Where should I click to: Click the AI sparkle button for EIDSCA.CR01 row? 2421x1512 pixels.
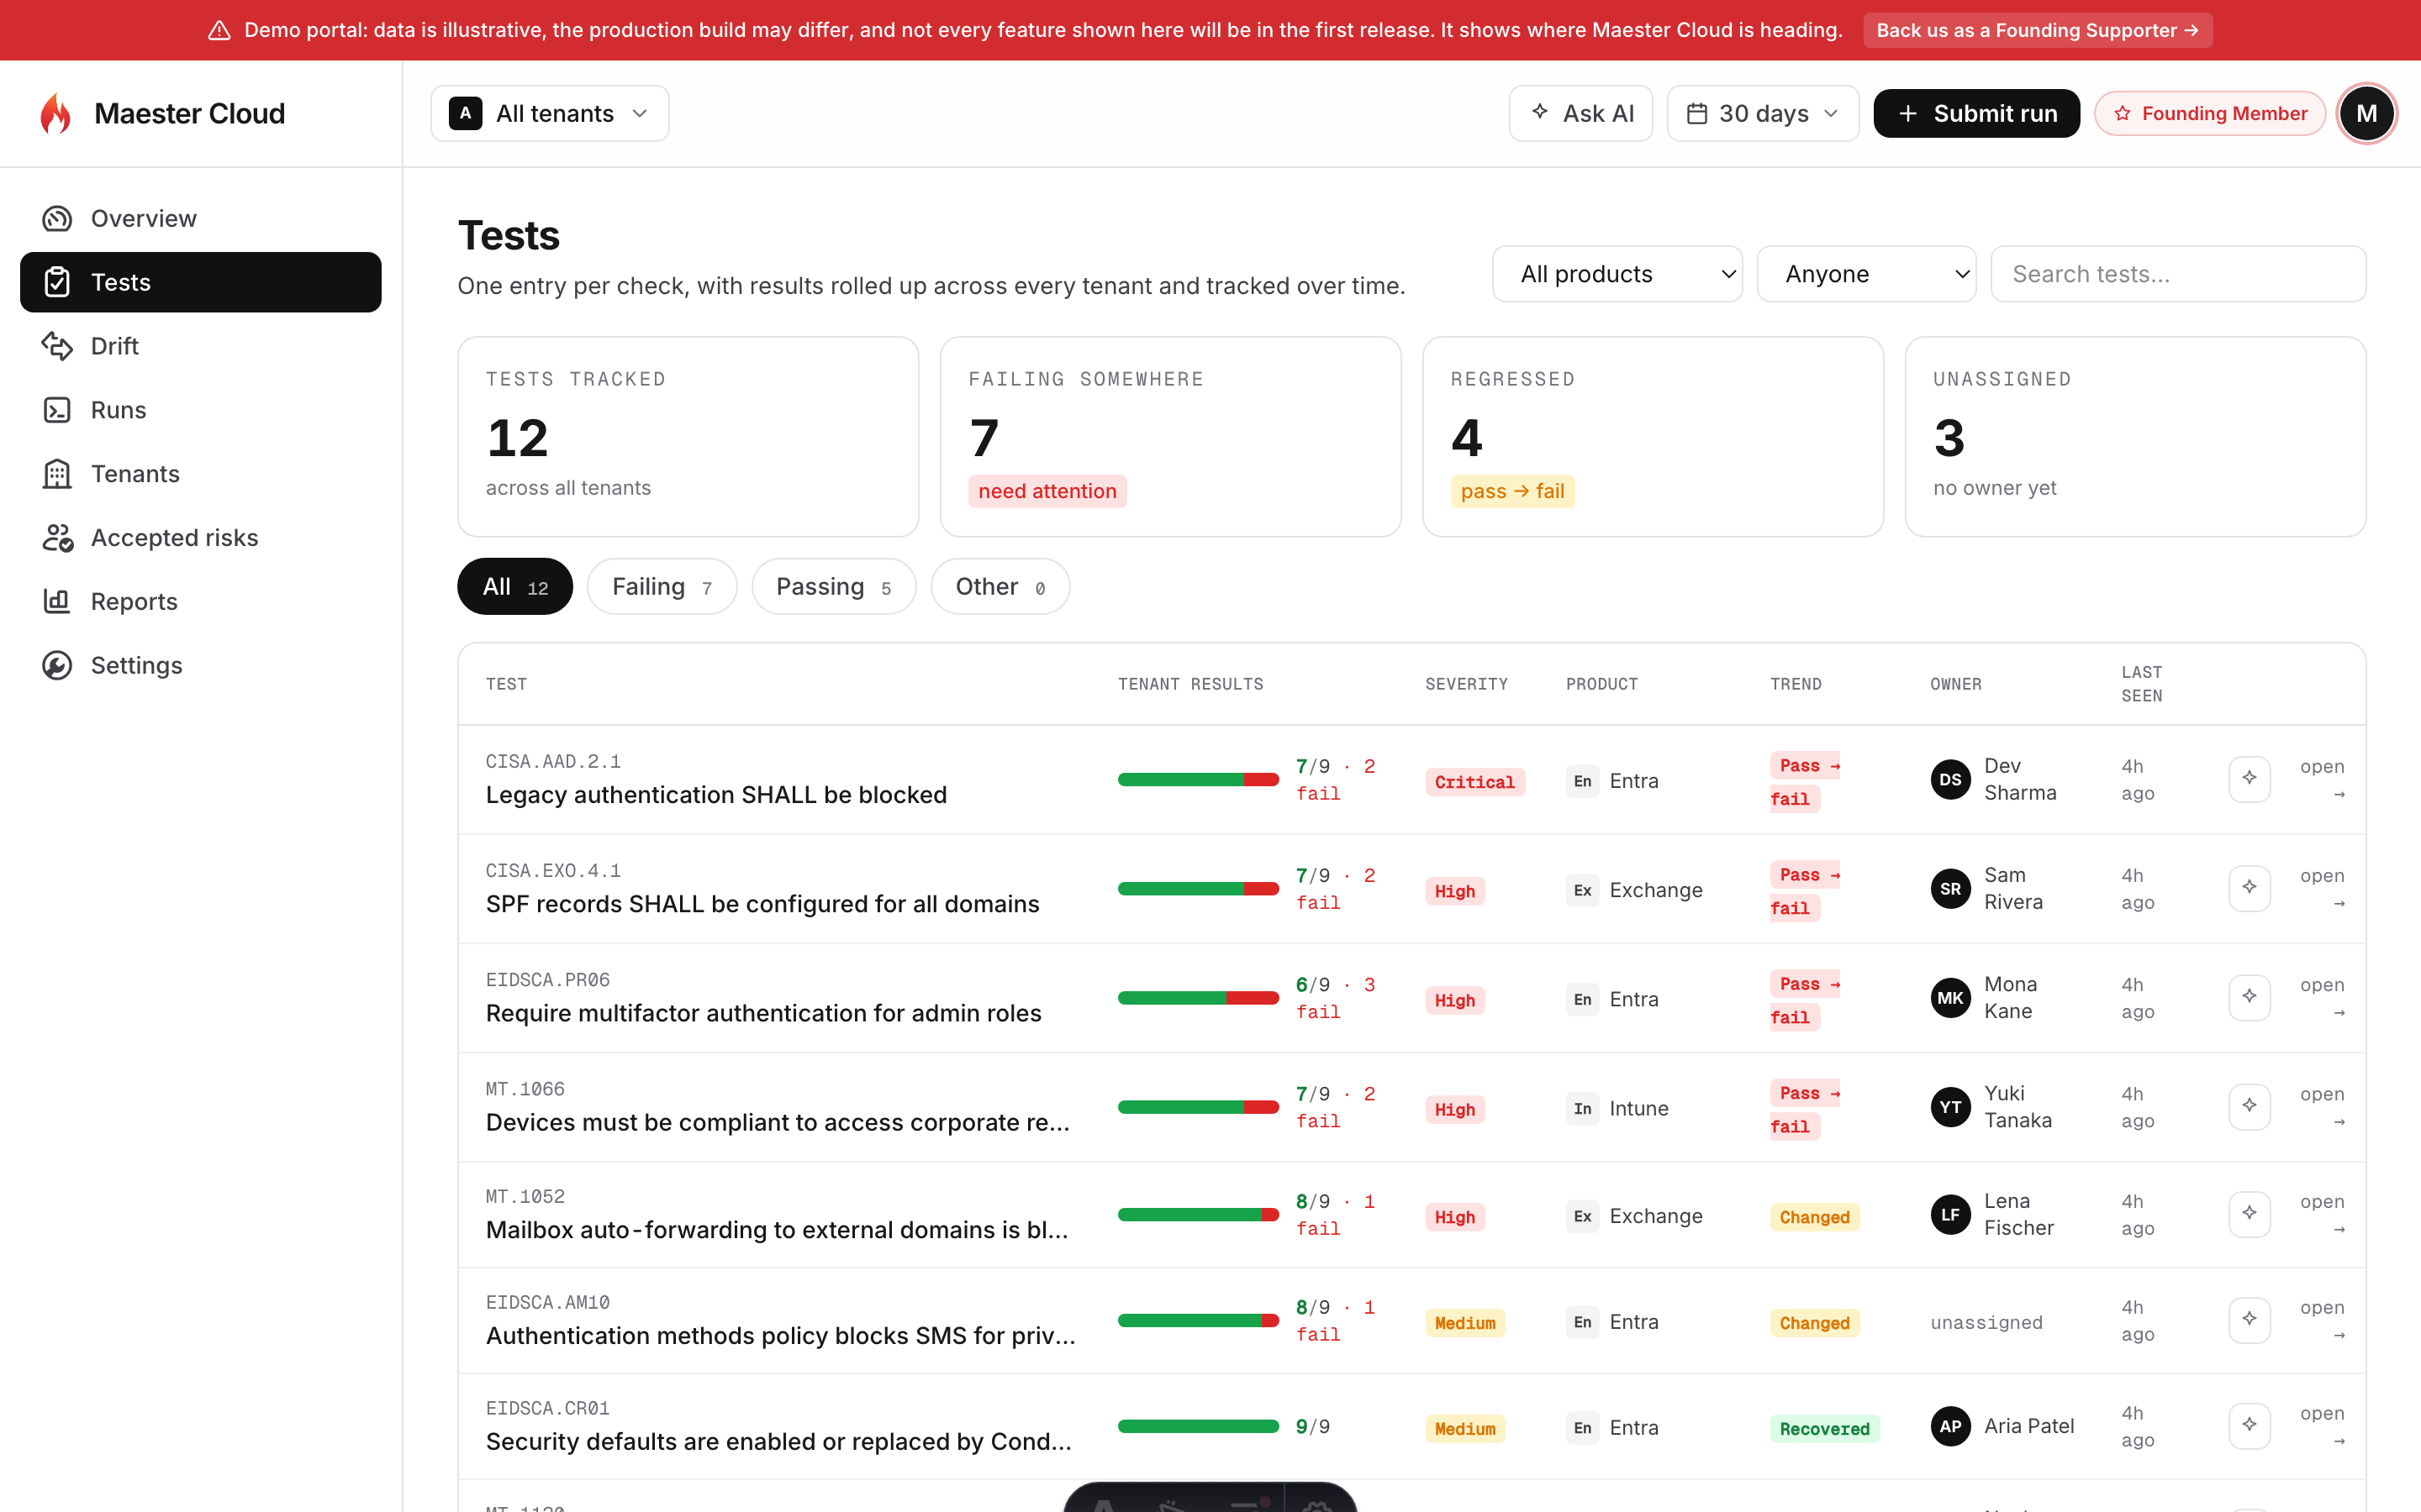point(2249,1426)
